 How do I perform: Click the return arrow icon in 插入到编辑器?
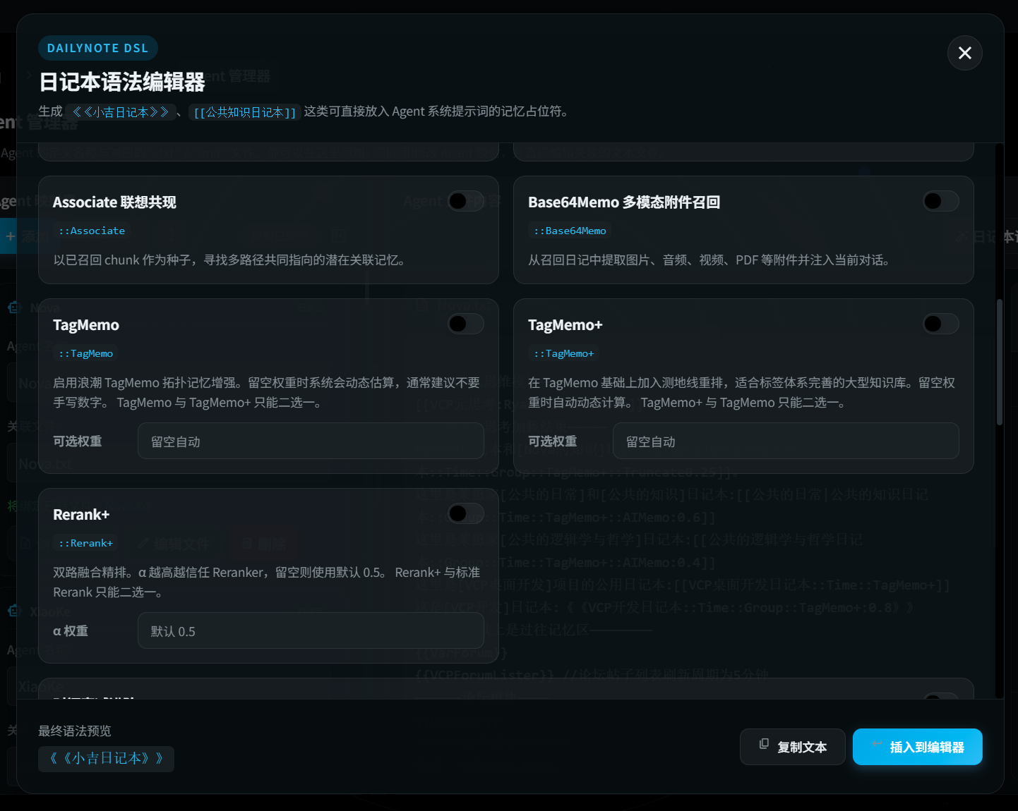[877, 744]
